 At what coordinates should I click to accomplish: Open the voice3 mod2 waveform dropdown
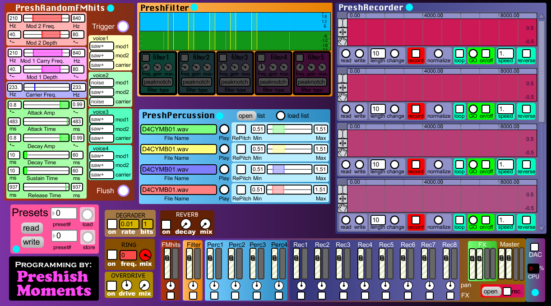pos(102,129)
